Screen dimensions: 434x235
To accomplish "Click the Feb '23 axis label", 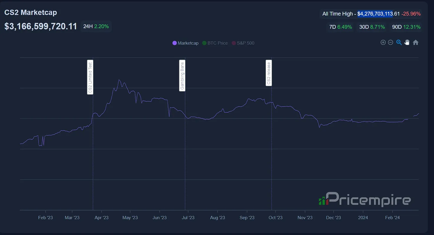I will tap(46, 218).
